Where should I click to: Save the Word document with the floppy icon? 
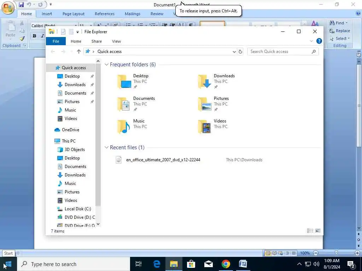tap(21, 4)
